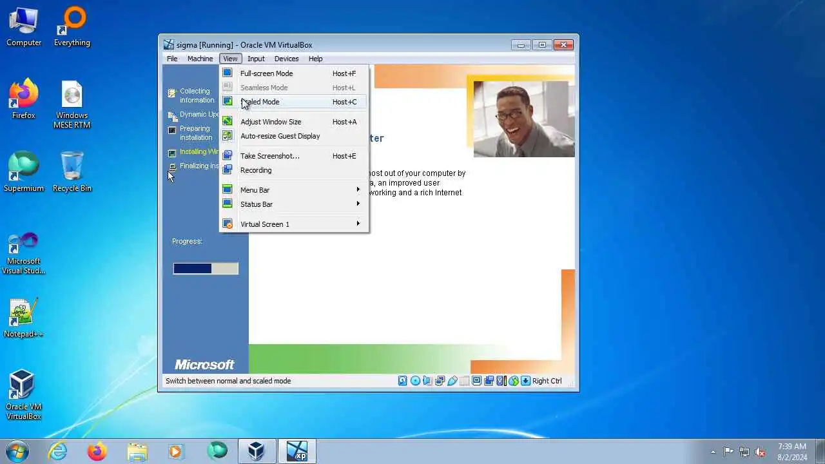Select the Recycle Bin icon
Viewport: 825px width, 464px height.
point(72,173)
